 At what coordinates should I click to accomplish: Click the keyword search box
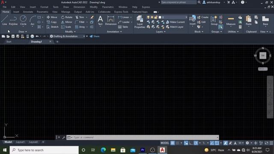179,2
